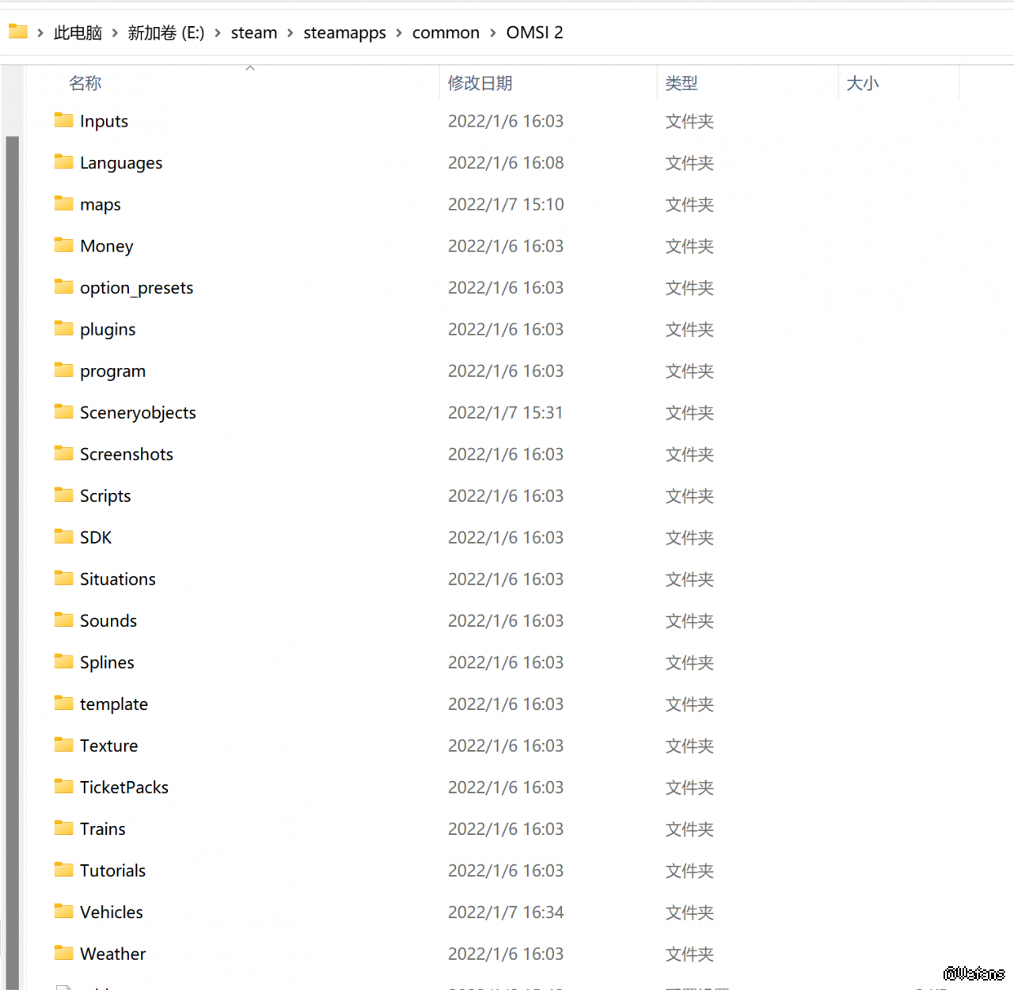
Task: Select the Splines folder icon
Action: pos(63,662)
